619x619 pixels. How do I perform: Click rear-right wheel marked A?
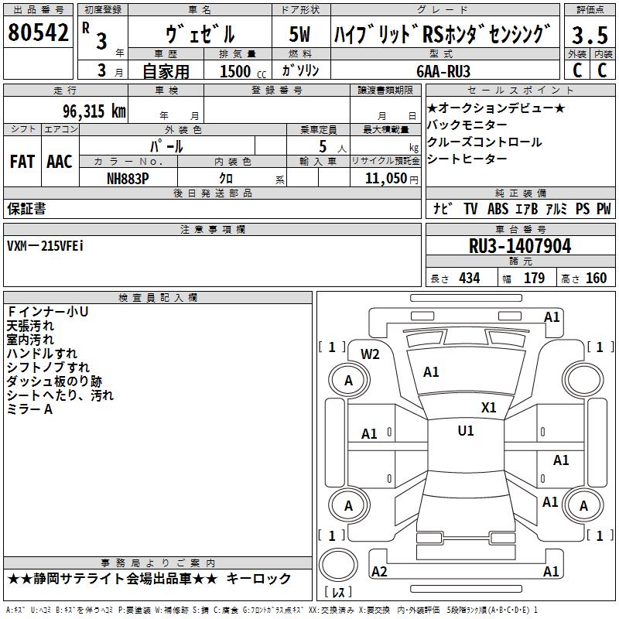click(583, 505)
